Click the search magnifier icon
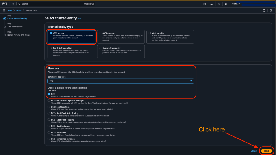The height and width of the screenshot is (155, 276). 19,4
